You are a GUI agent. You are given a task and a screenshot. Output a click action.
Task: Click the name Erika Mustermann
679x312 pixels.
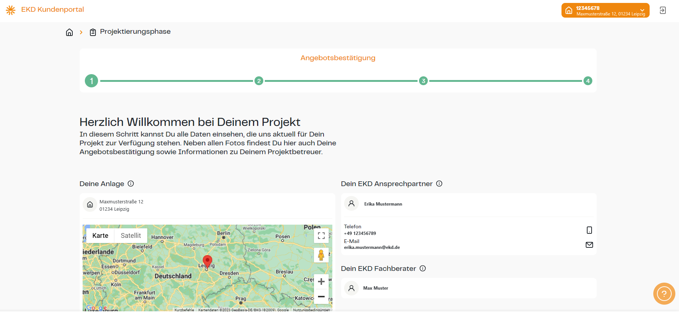point(383,204)
